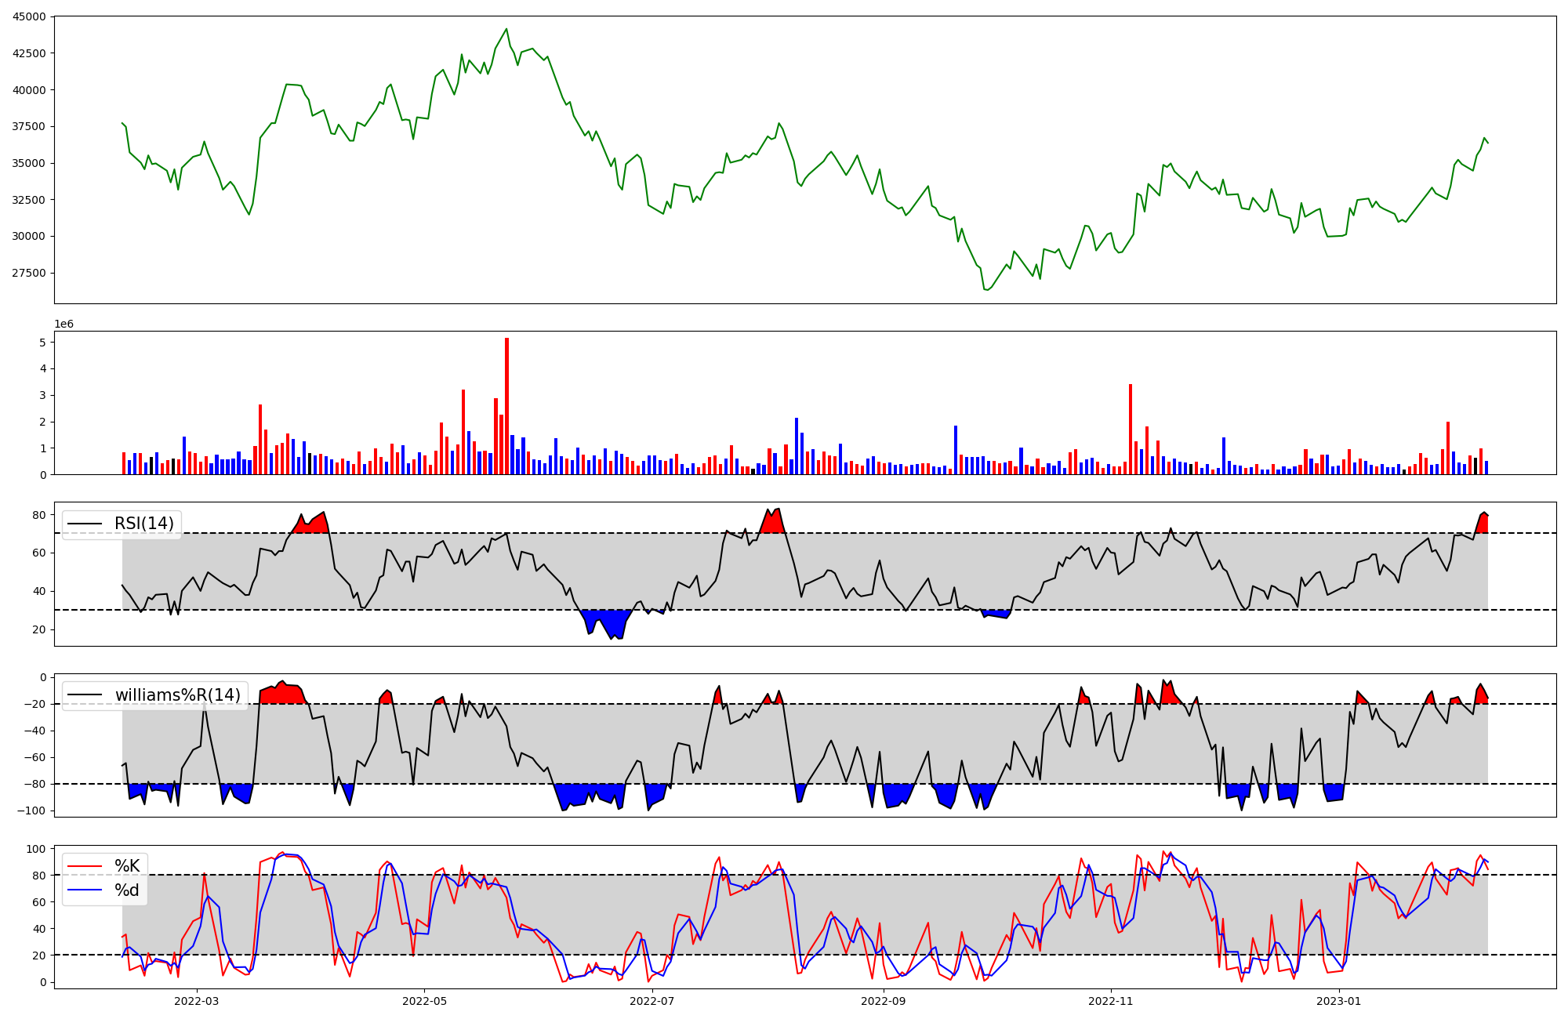The image size is (1568, 1019).
Task: Click the red %K legend line sample
Action: 85,866
